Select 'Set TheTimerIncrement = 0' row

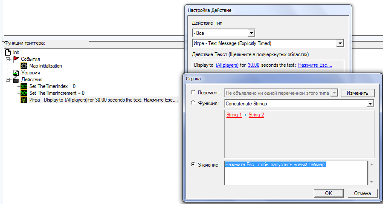[x=57, y=93]
